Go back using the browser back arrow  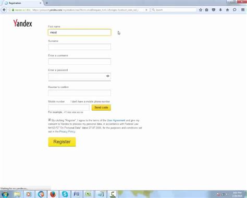point(4,10)
